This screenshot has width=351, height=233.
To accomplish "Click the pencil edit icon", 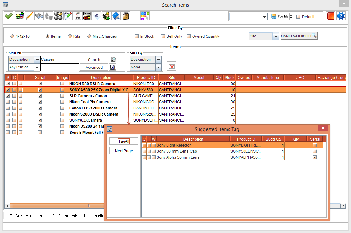I will tap(29, 16).
